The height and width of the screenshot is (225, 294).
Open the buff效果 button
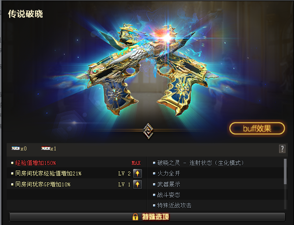257,129
